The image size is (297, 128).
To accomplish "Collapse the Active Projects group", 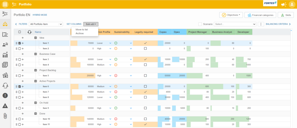I will tap(36, 81).
